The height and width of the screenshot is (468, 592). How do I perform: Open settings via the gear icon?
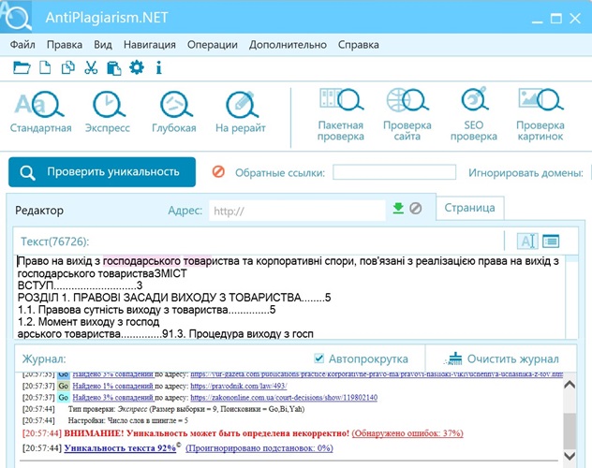[x=137, y=68]
